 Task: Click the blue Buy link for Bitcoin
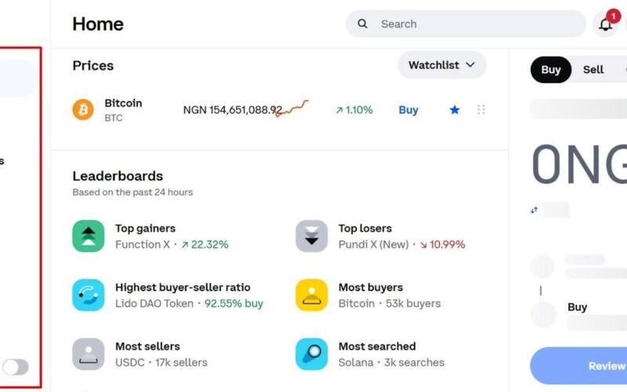point(408,110)
